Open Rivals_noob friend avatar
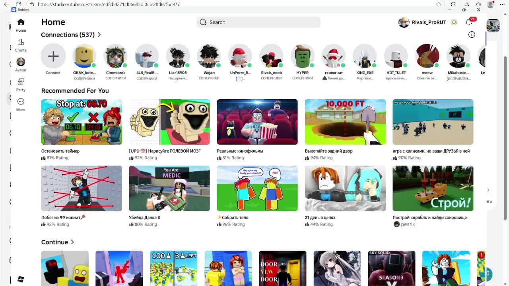Viewport: 509px width, 286px height. [x=271, y=56]
